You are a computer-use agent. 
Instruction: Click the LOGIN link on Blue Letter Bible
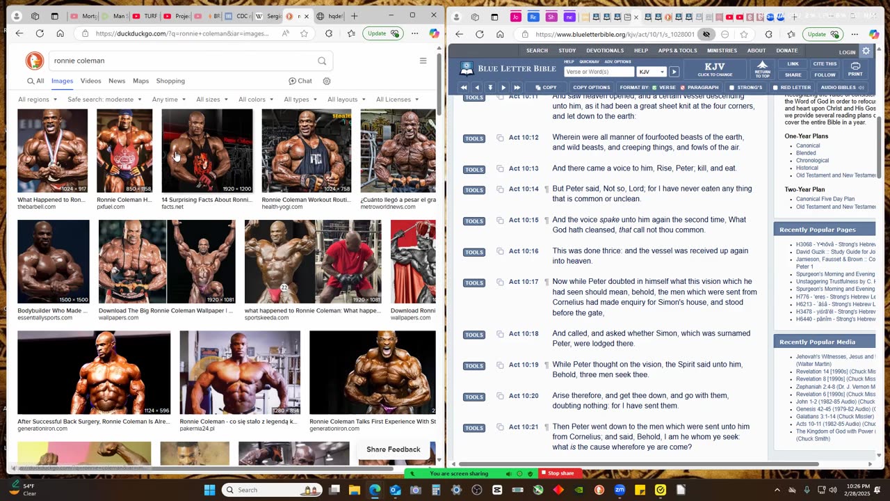[x=847, y=52]
